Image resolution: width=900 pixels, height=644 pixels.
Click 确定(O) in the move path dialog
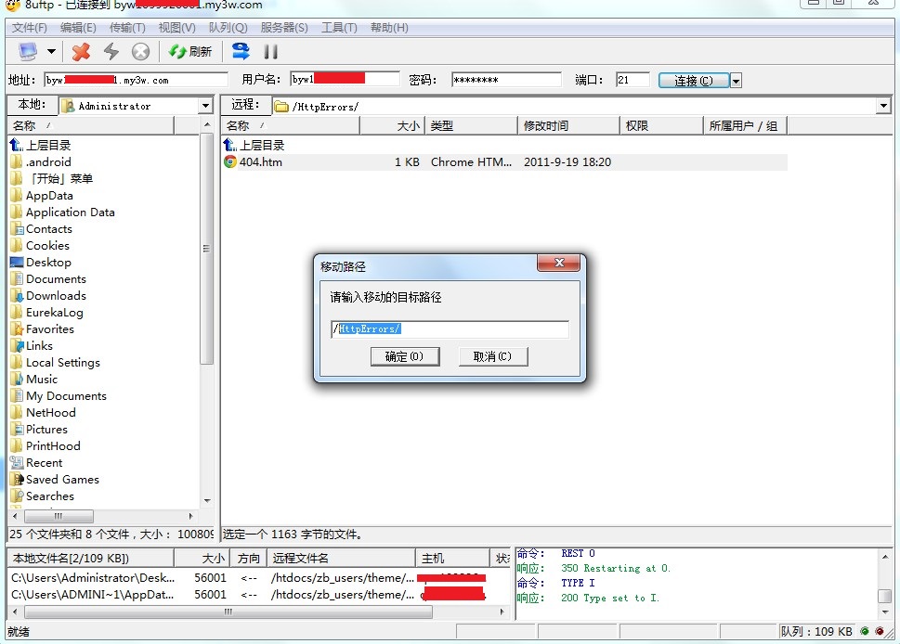(404, 356)
